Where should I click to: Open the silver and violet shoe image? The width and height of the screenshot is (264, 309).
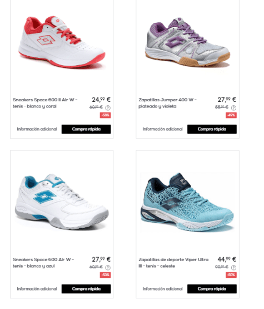click(x=187, y=42)
